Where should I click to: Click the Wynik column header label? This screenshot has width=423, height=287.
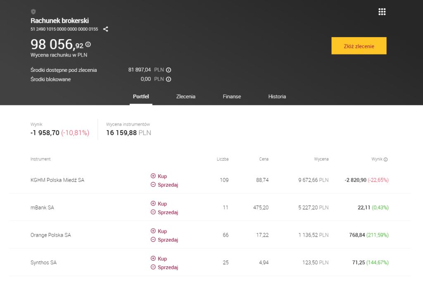click(377, 159)
